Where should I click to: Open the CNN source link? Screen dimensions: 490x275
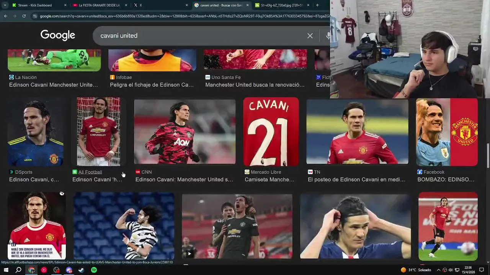click(x=147, y=172)
